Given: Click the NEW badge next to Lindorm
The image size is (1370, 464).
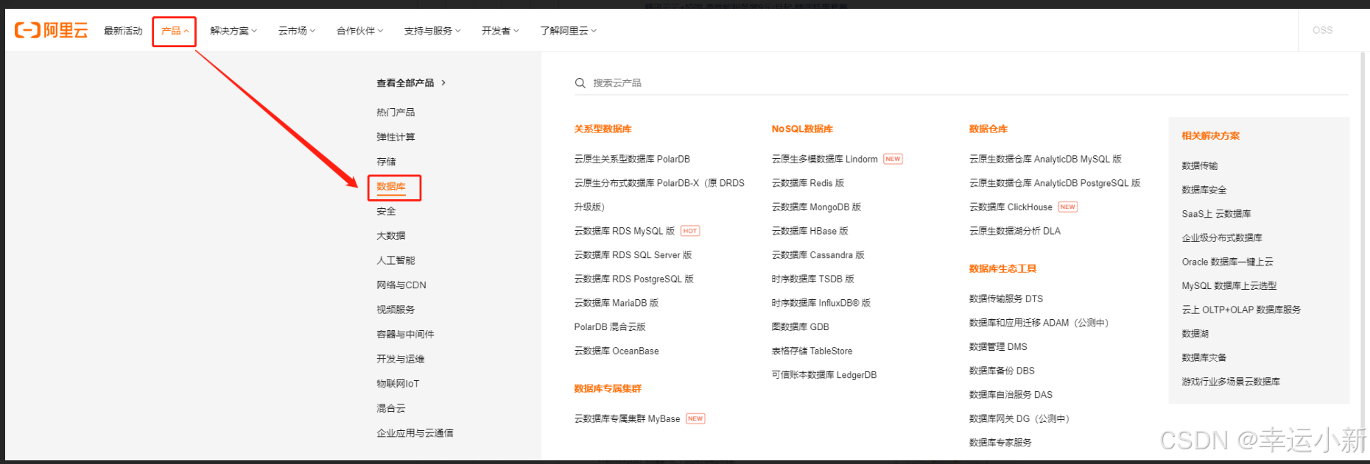Looking at the screenshot, I should tap(893, 159).
